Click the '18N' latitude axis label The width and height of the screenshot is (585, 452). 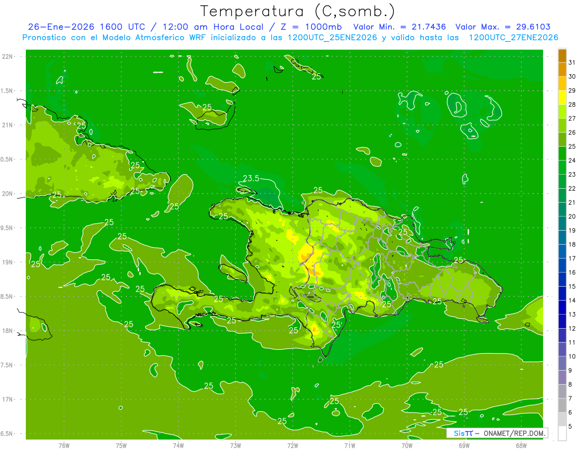(7, 331)
